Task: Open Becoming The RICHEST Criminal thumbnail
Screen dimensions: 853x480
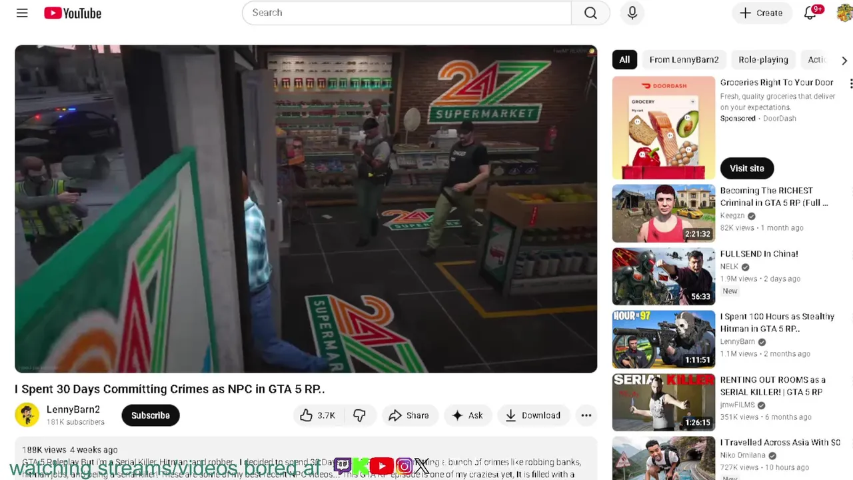Action: (663, 213)
